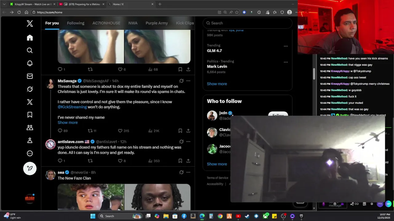Open the Mark Levin trending topic
The height and width of the screenshot is (221, 394).
pos(217,67)
